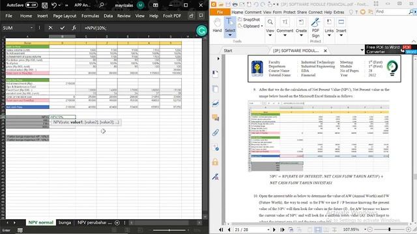Click Free PDF to Word Converter banner
Image resolution: width=417 pixels, height=234 pixels.
(x=390, y=49)
